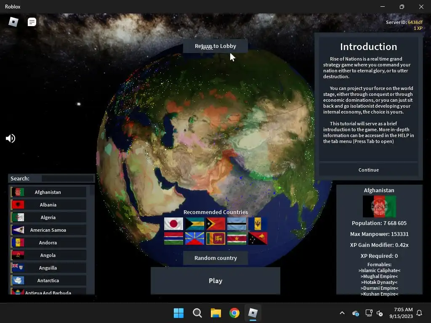Pick the Botswana flag in Recommended Countries
The image size is (431, 323).
click(237, 224)
